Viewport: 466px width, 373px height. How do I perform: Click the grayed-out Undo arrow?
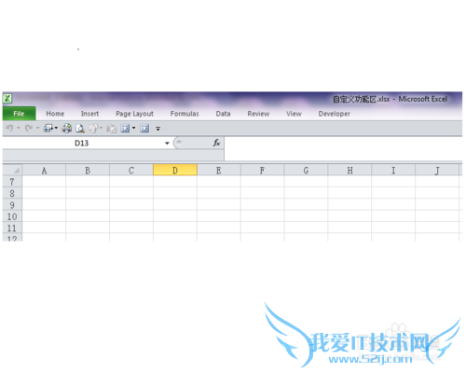(x=9, y=128)
